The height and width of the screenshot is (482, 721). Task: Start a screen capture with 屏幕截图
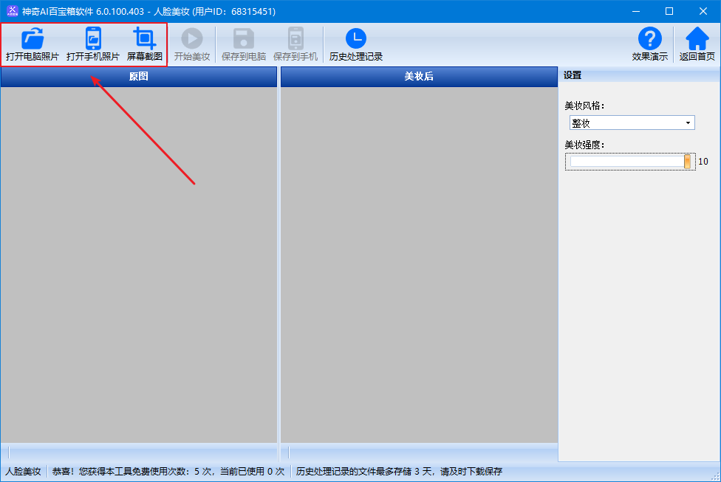pos(144,44)
